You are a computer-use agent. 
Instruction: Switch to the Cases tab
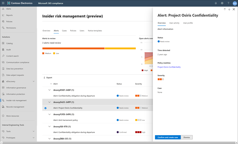pyautogui.click(x=64, y=31)
